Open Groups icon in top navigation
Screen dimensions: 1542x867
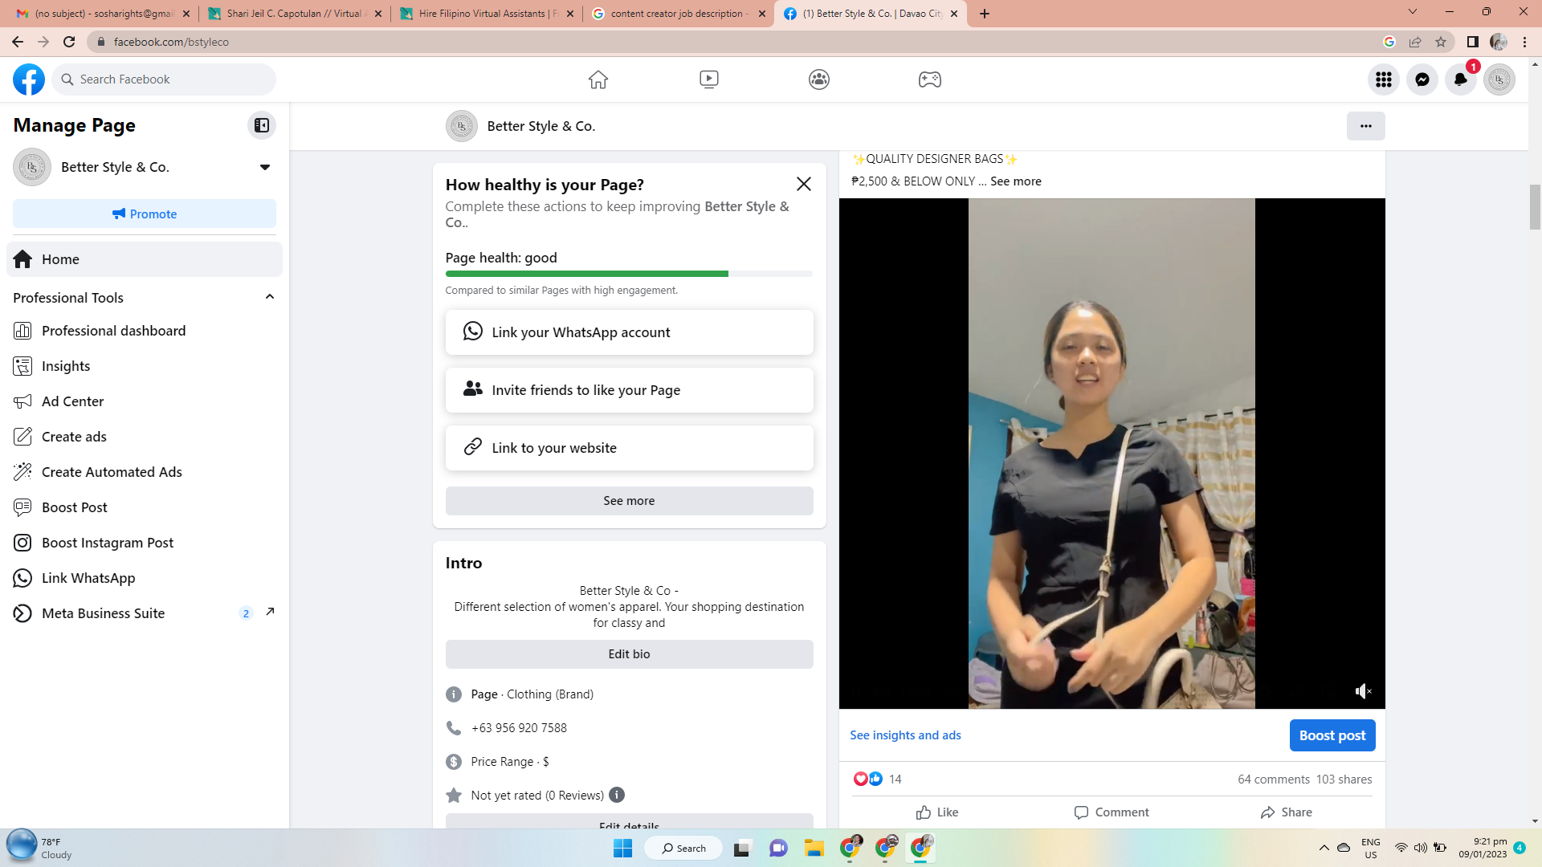click(x=818, y=79)
